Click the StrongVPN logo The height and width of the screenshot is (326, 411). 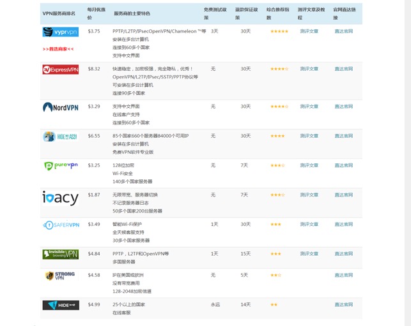pos(60,276)
